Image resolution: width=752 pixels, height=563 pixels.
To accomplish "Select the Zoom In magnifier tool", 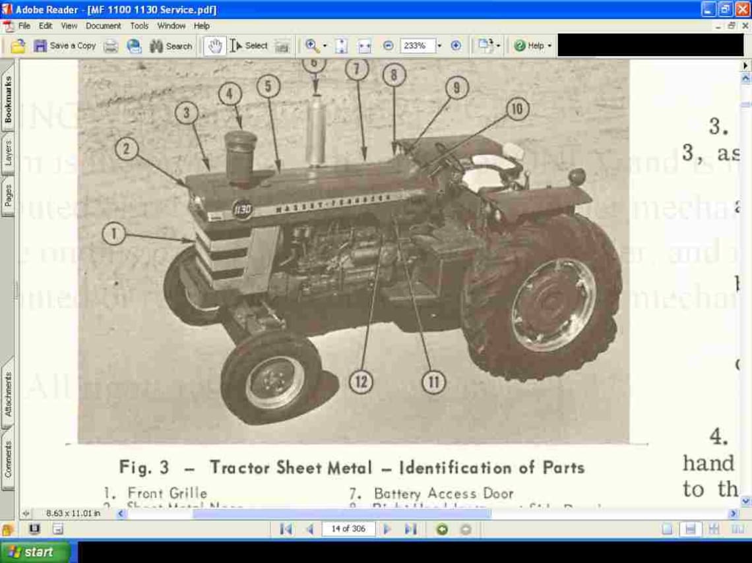I will click(311, 45).
